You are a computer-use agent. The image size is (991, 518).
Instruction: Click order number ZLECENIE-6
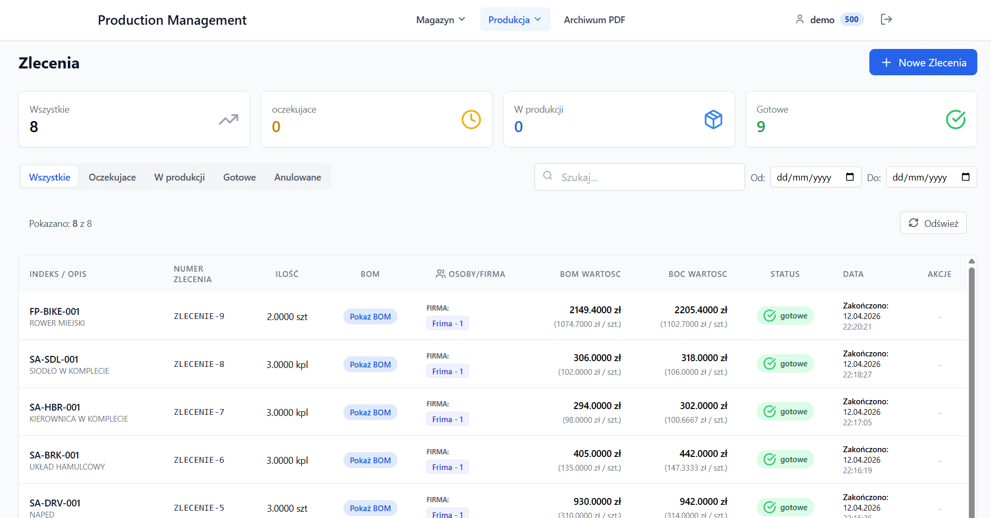[199, 460]
